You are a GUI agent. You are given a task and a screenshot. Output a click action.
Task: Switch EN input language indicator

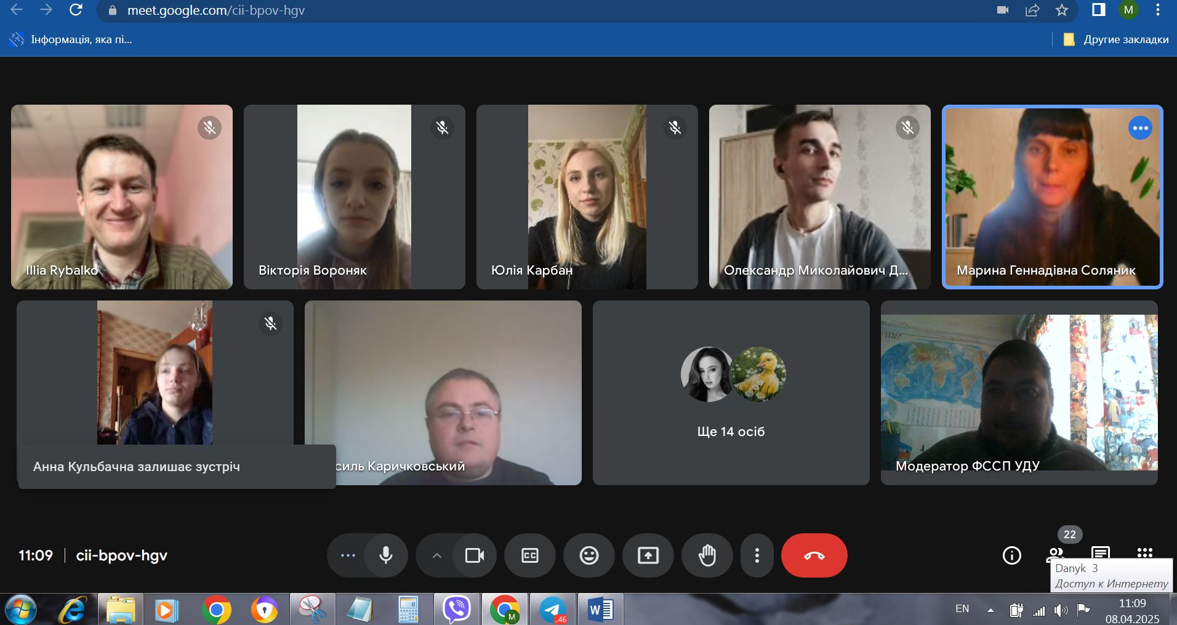point(962,609)
